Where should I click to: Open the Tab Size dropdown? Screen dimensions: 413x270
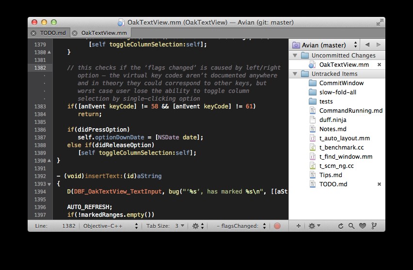click(x=165, y=226)
